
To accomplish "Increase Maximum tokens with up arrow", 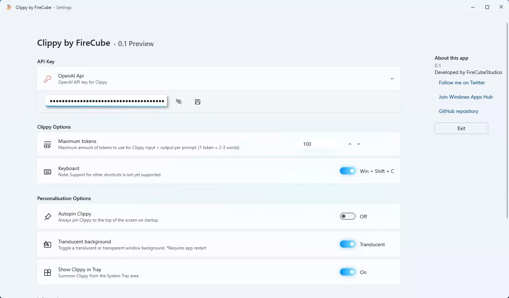I will (x=350, y=144).
